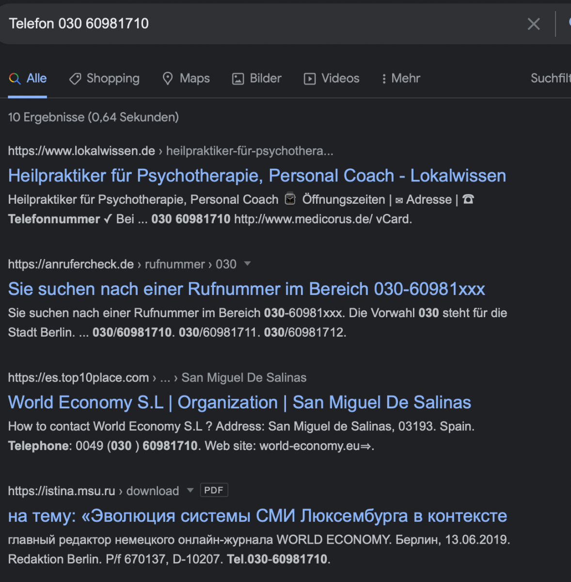Click the three-dot icon beside Mehr
The image size is (571, 582).
click(384, 79)
